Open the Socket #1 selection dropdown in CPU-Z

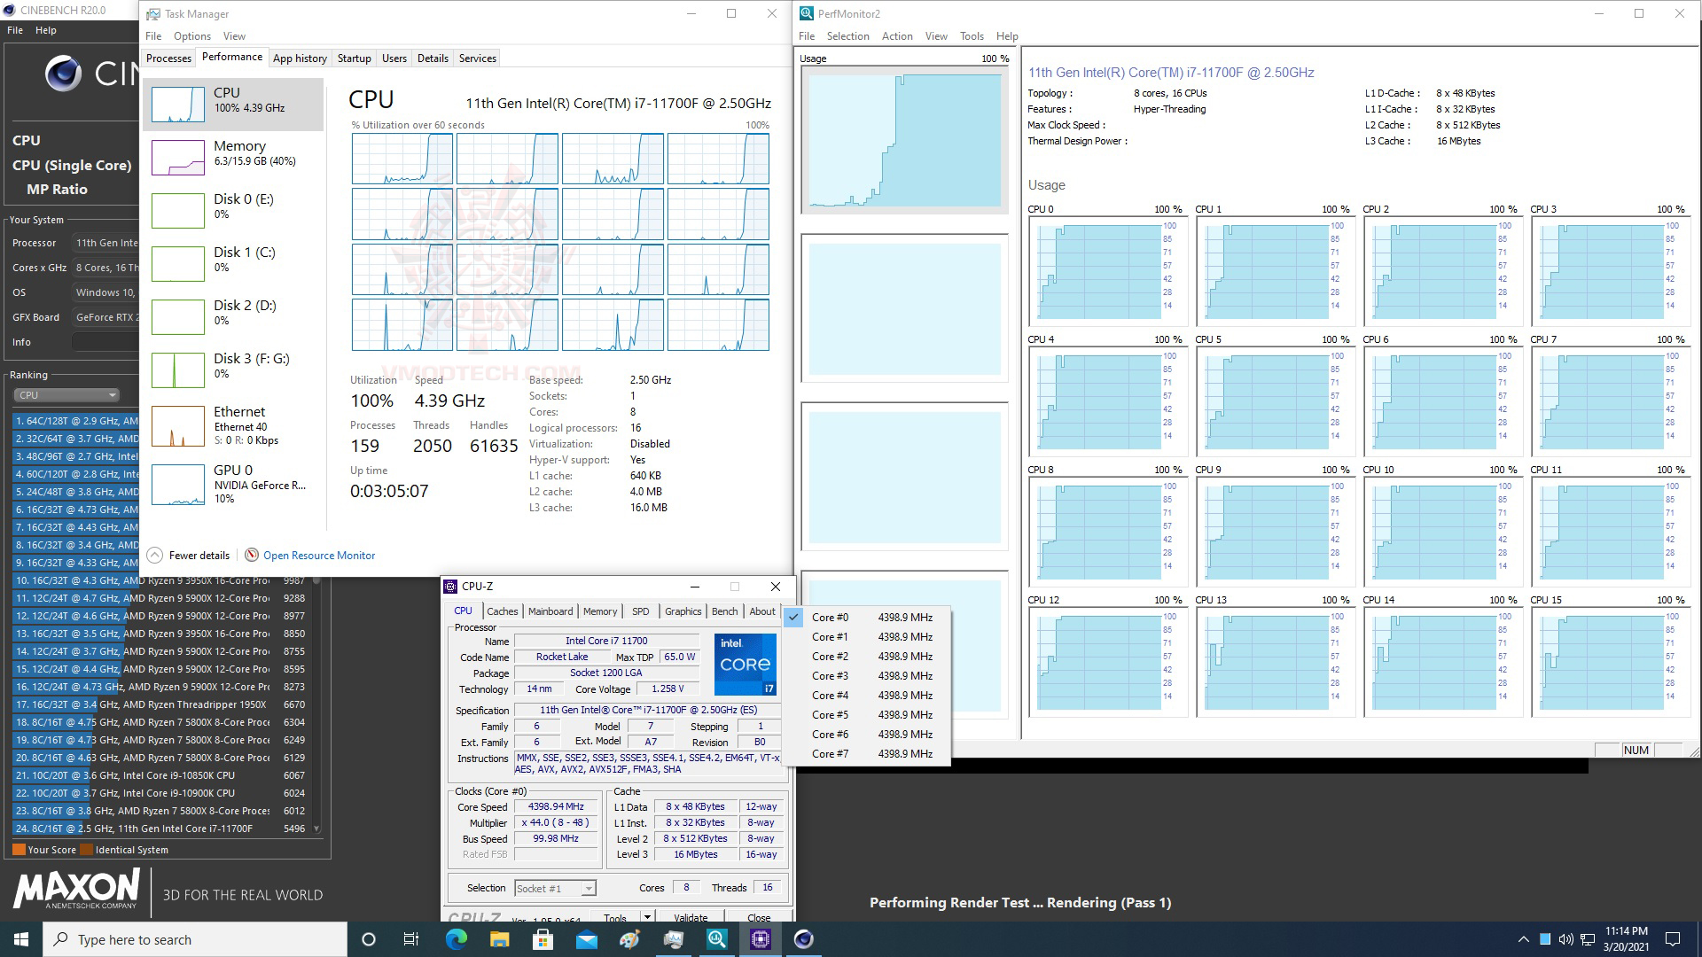555,888
